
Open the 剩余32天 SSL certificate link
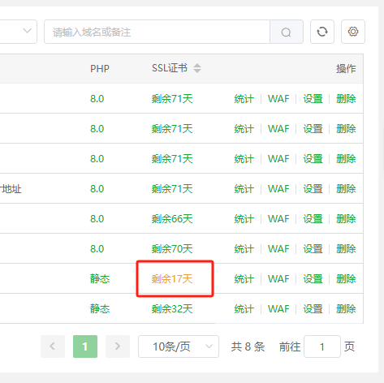click(172, 309)
